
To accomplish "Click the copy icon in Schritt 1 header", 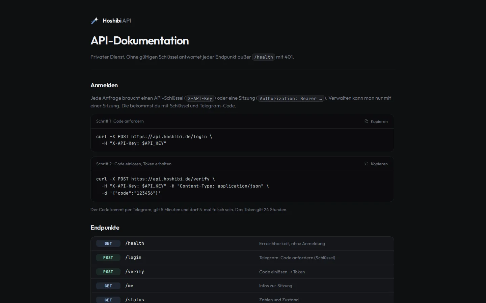I will pos(367,121).
